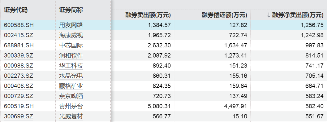This screenshot has height=122, width=327.
Task: Open the 水晶光电 stock link
Action: click(71, 76)
